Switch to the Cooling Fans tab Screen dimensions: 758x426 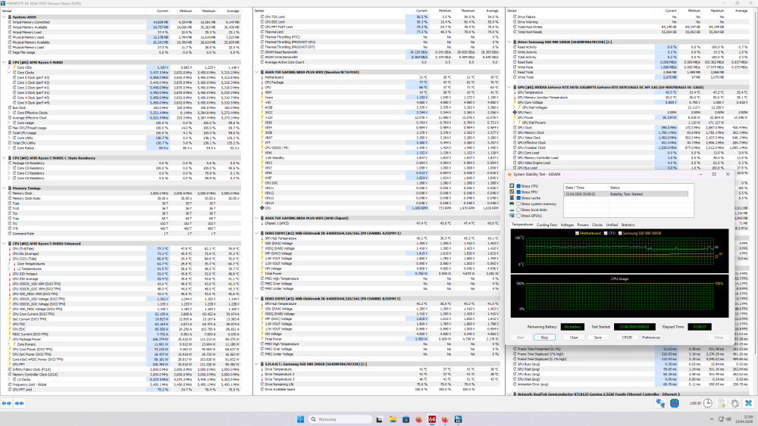547,225
